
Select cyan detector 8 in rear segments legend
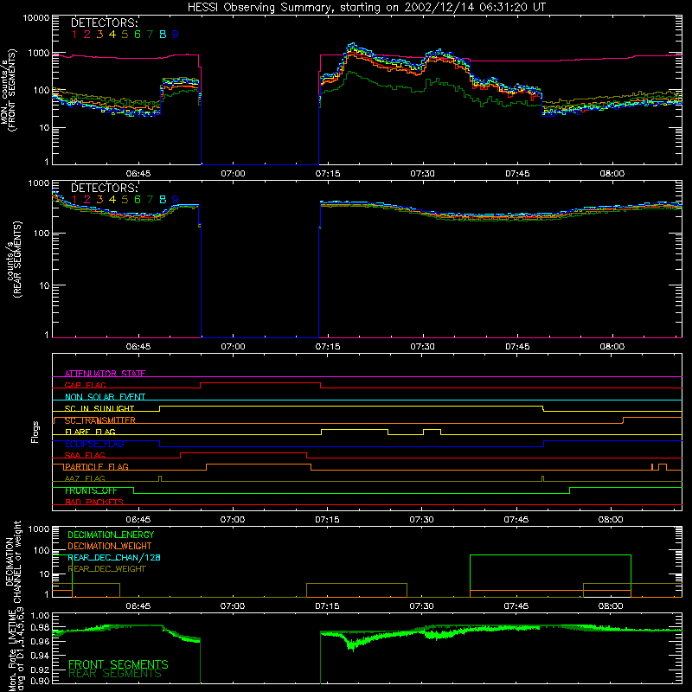click(163, 200)
